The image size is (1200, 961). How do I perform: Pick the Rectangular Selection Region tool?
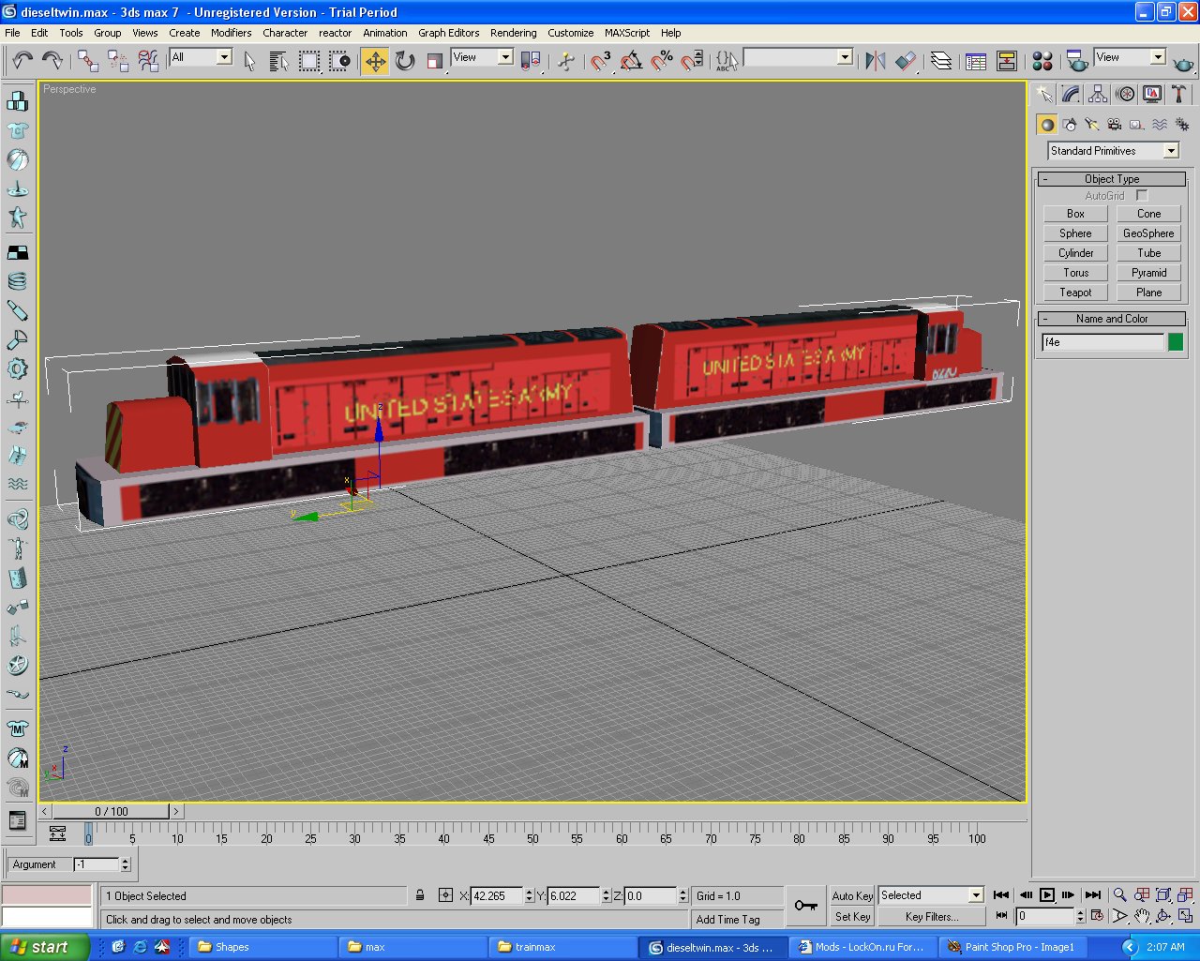tap(308, 61)
